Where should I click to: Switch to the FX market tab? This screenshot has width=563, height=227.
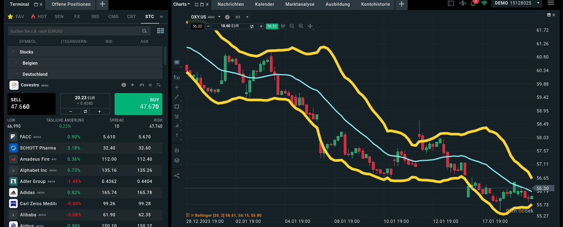pos(77,16)
